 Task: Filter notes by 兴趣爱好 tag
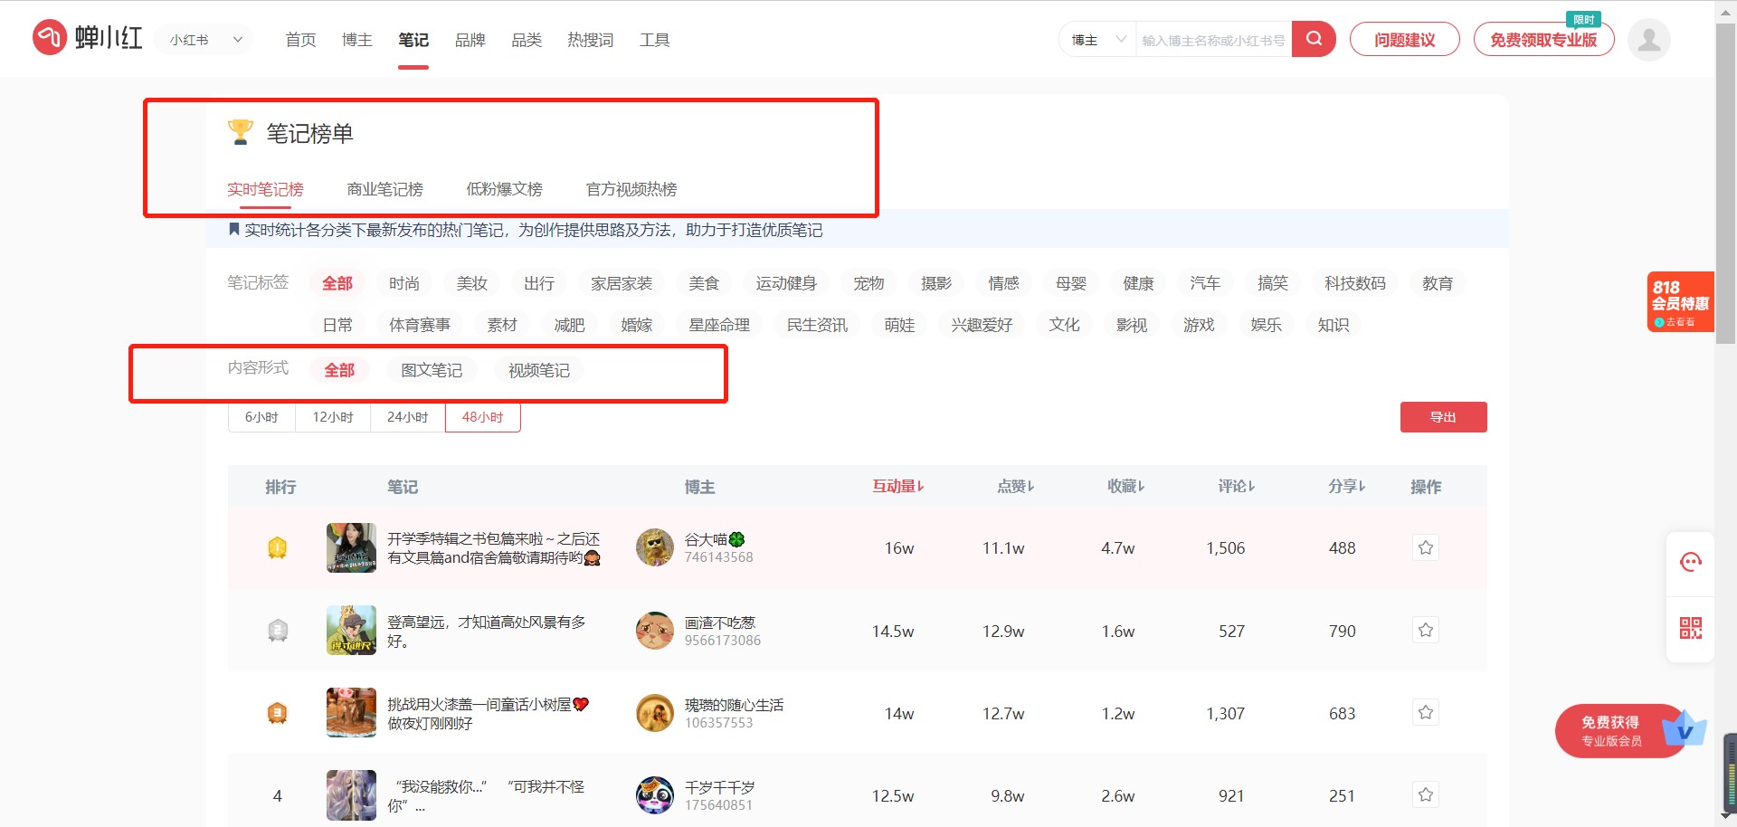(x=982, y=325)
